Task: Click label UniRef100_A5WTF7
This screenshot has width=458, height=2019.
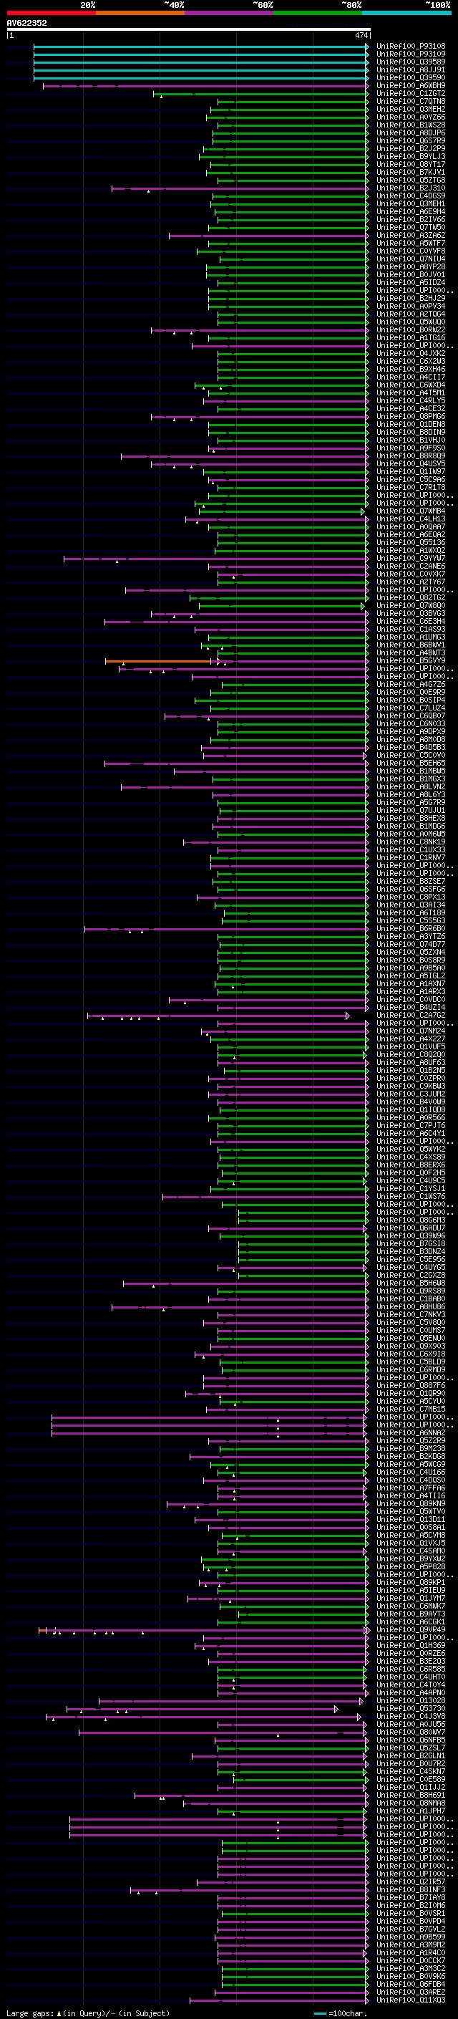Action: click(411, 243)
